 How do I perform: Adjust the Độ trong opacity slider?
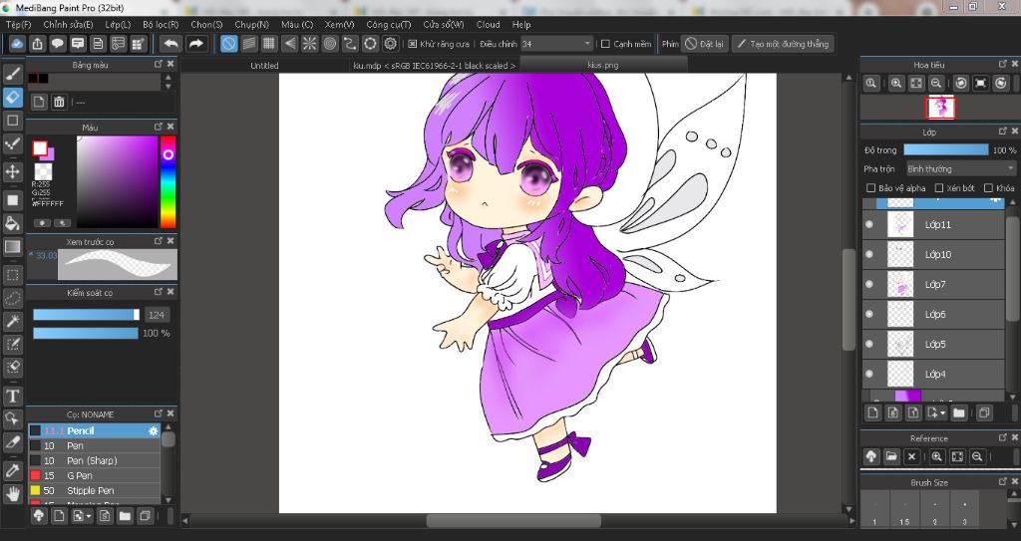click(945, 149)
